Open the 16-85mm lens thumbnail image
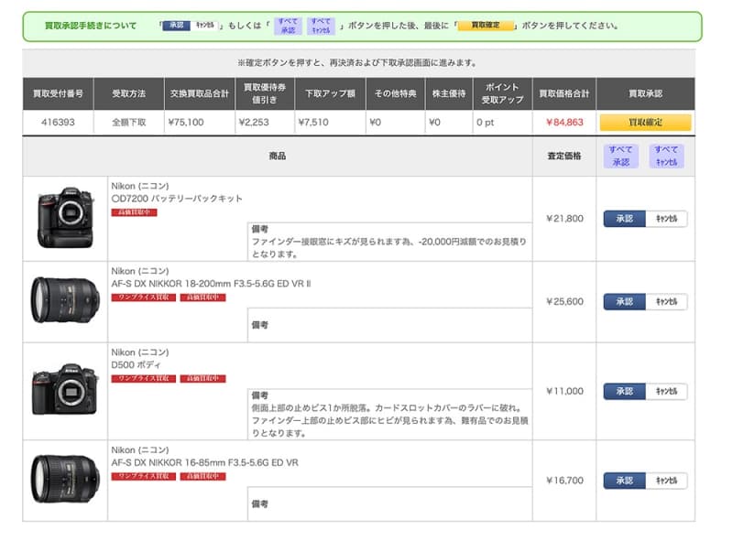This screenshot has height=541, width=733. coord(65,480)
